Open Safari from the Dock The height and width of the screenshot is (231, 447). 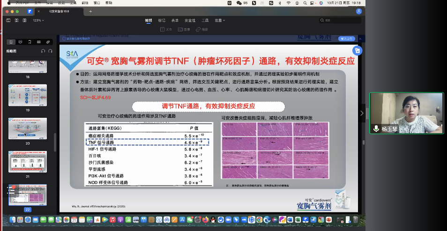pos(28,220)
